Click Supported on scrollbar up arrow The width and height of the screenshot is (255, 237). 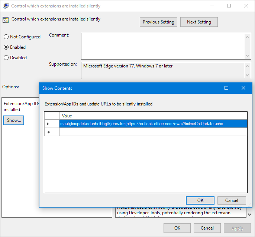click(247, 66)
